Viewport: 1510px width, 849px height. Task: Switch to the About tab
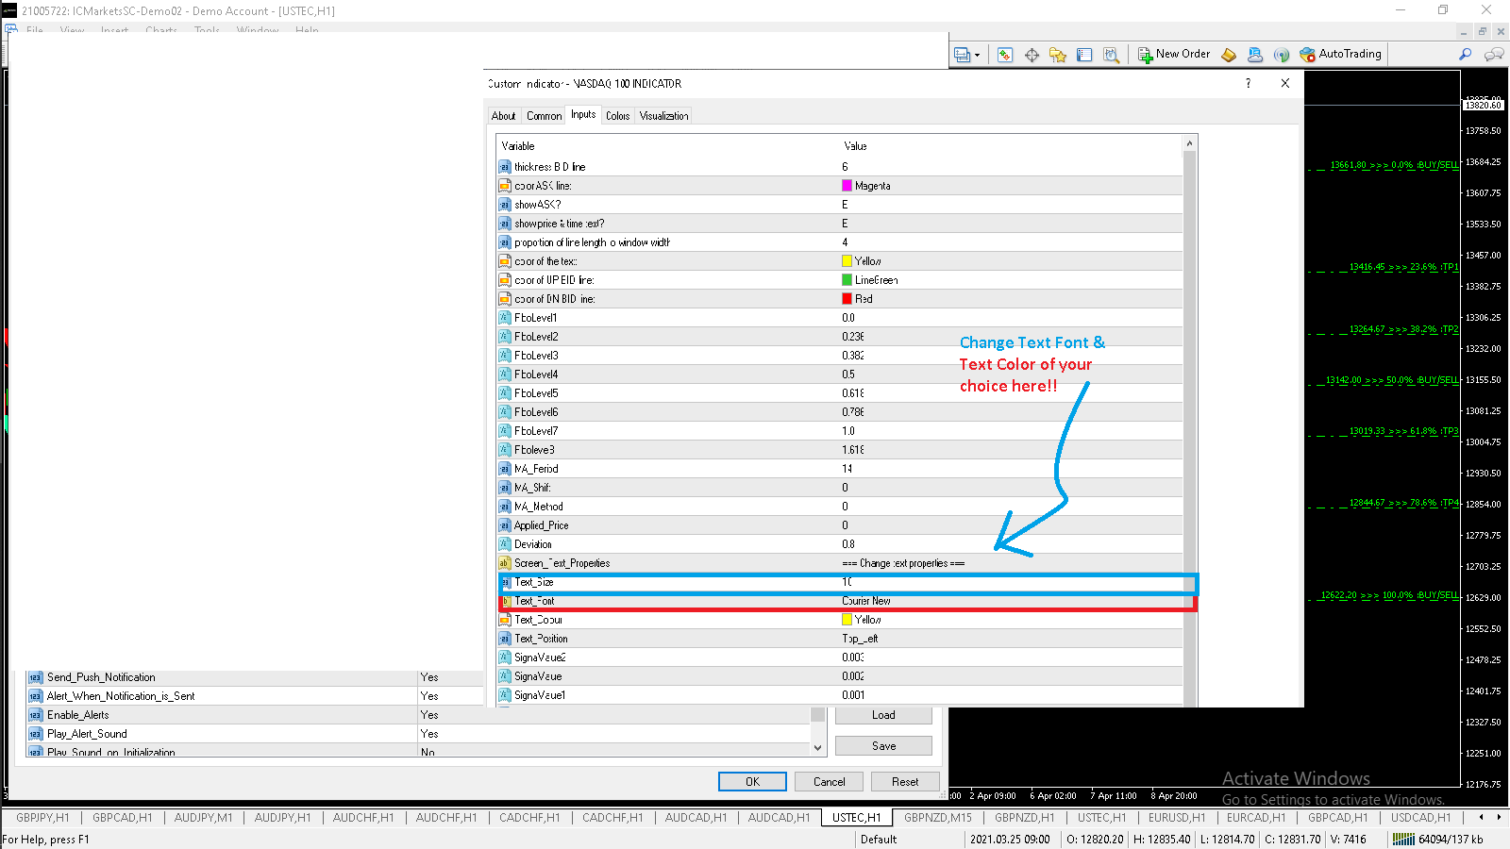tap(504, 116)
